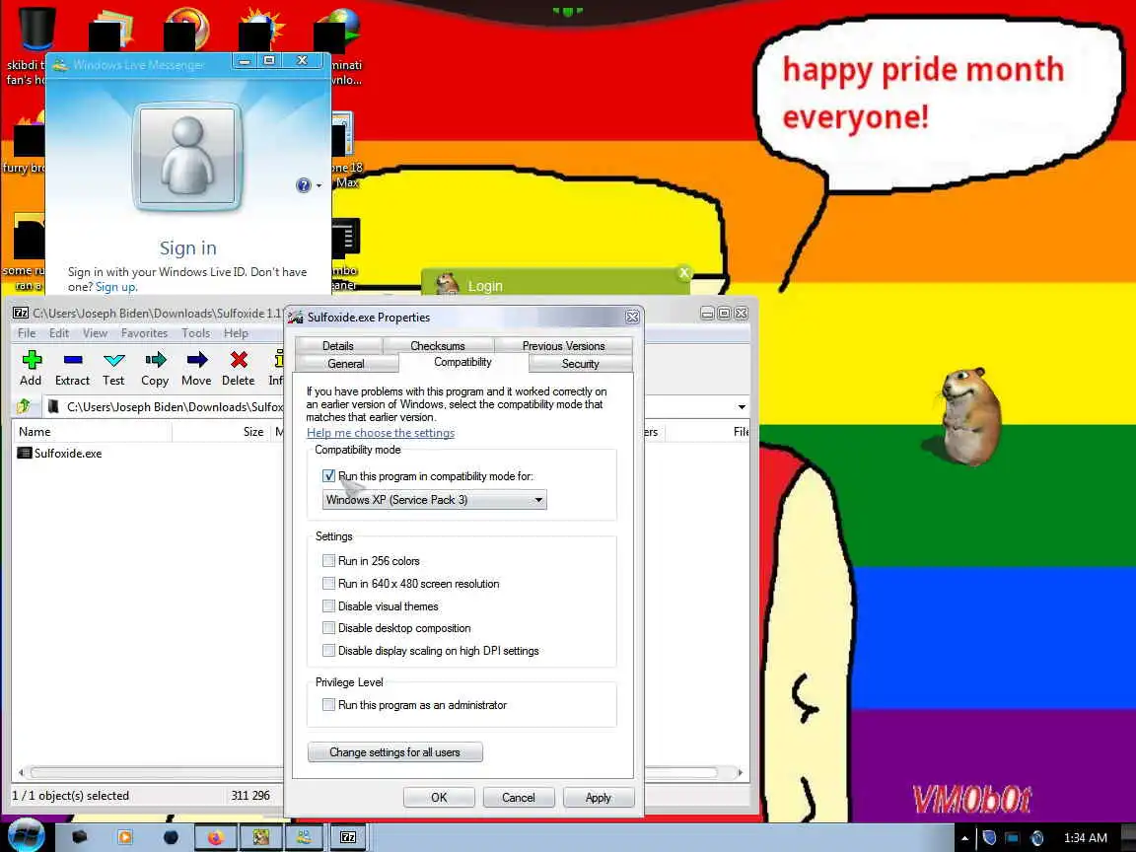Open the 7-Zip View menu
The image size is (1136, 852).
coord(95,333)
